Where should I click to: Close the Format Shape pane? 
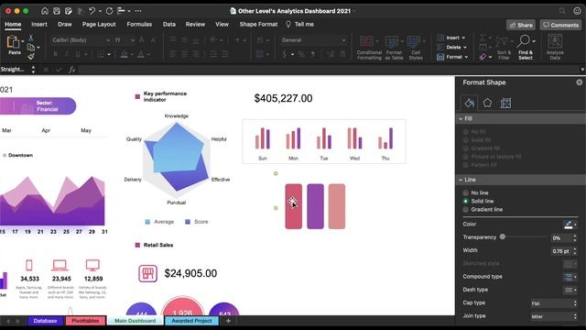click(x=579, y=82)
